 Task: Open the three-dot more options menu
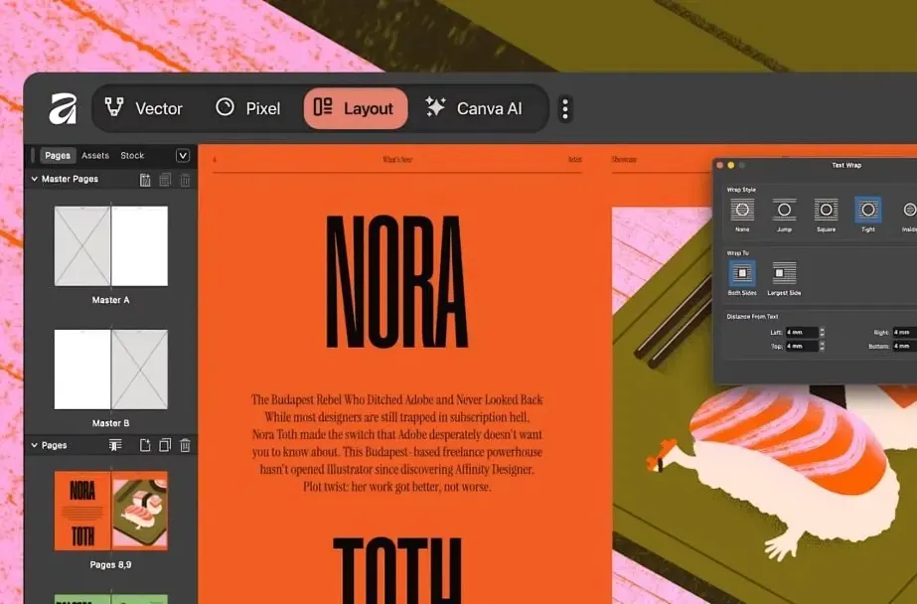coord(565,108)
